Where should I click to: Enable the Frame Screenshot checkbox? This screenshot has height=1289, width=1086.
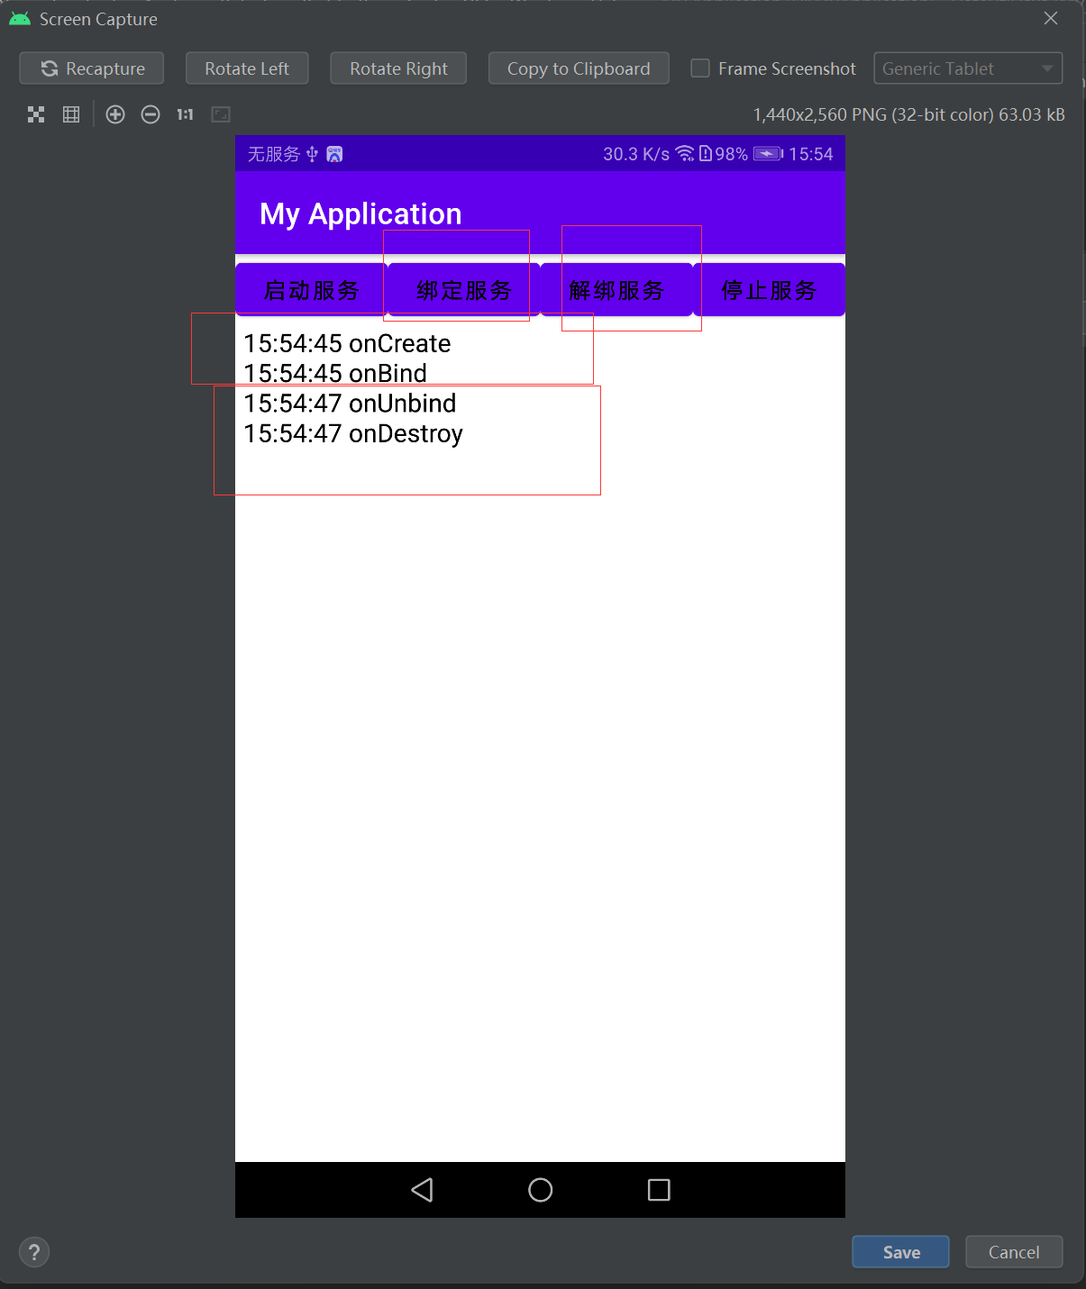(700, 68)
